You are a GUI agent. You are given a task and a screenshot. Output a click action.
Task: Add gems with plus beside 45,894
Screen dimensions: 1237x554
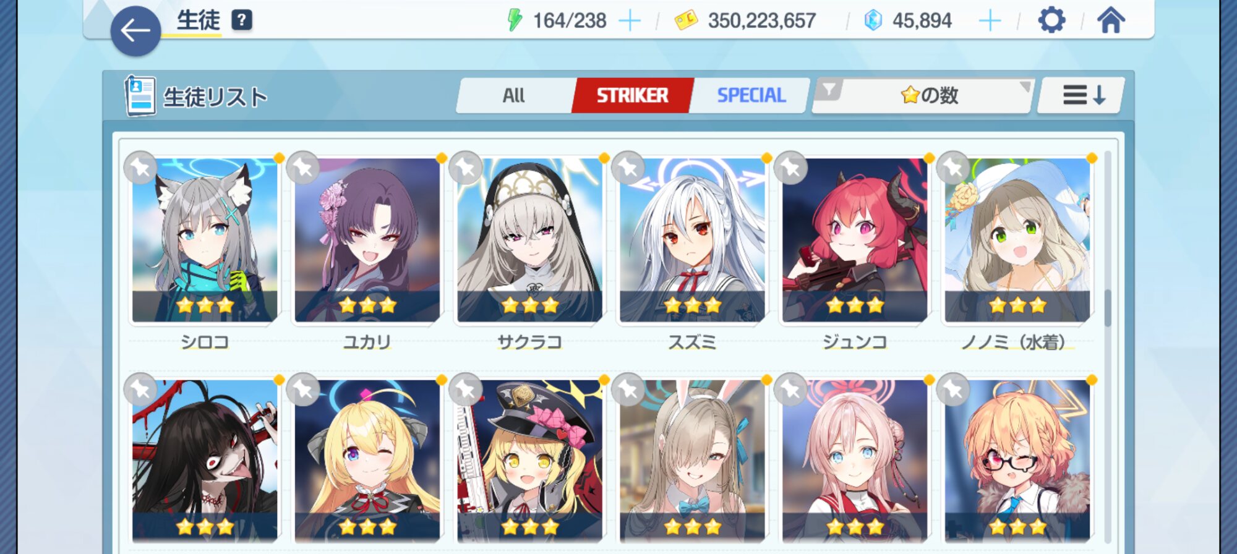pos(990,21)
